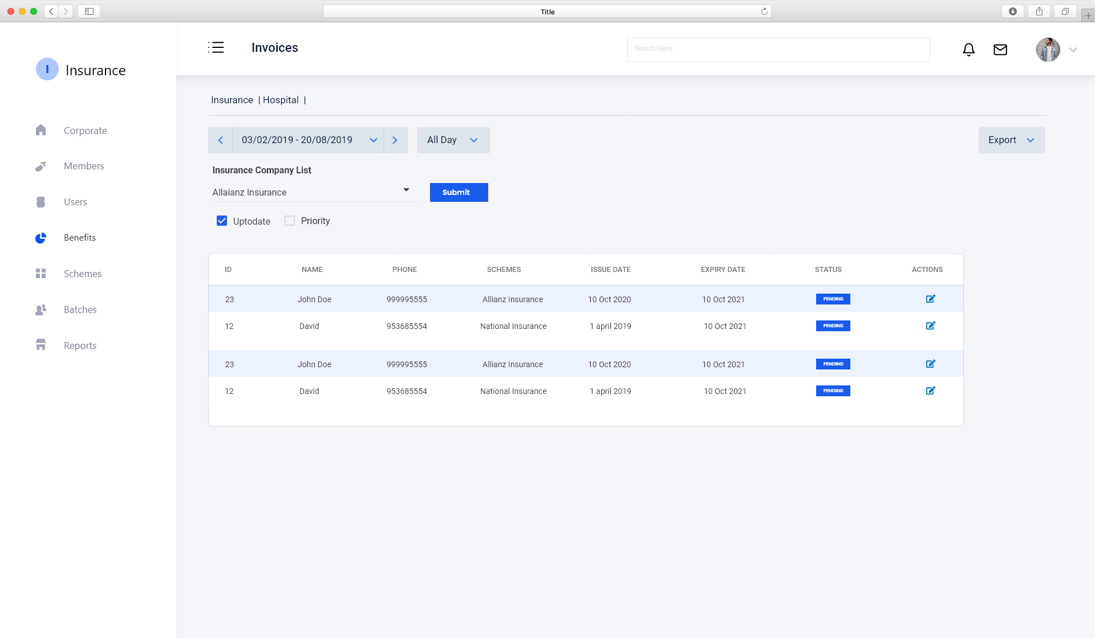Show all tabs overview icon

pyautogui.click(x=1065, y=11)
